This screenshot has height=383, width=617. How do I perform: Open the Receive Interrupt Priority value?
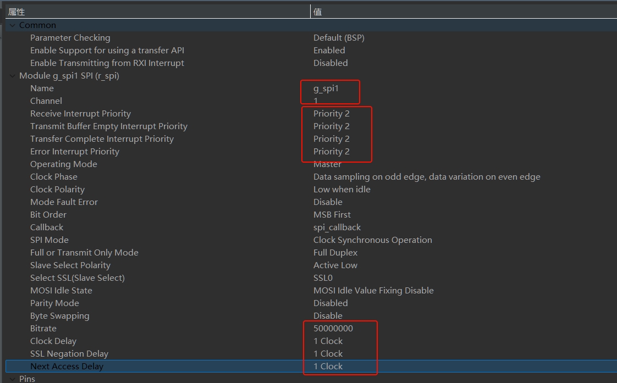coord(331,114)
